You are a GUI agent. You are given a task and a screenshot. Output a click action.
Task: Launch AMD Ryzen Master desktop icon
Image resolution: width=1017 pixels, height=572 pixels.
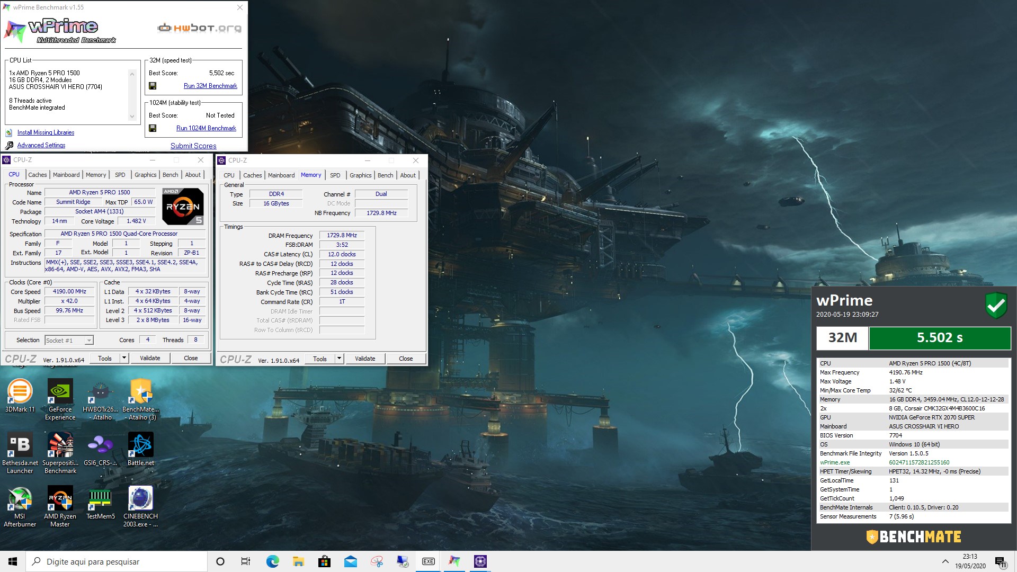click(60, 507)
